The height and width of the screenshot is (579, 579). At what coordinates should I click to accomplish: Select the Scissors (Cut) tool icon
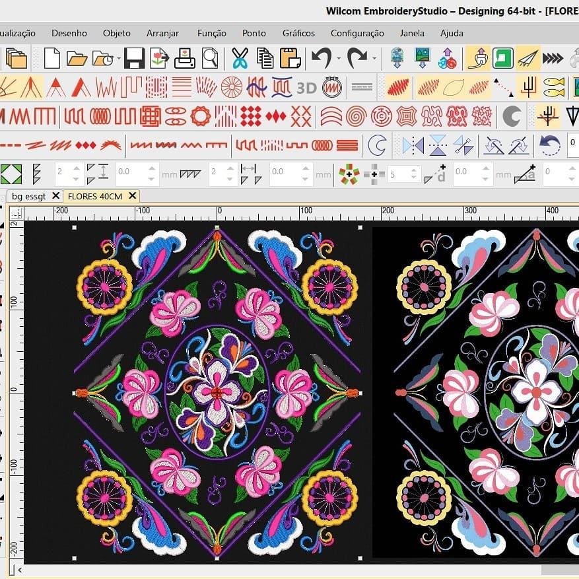tap(238, 58)
